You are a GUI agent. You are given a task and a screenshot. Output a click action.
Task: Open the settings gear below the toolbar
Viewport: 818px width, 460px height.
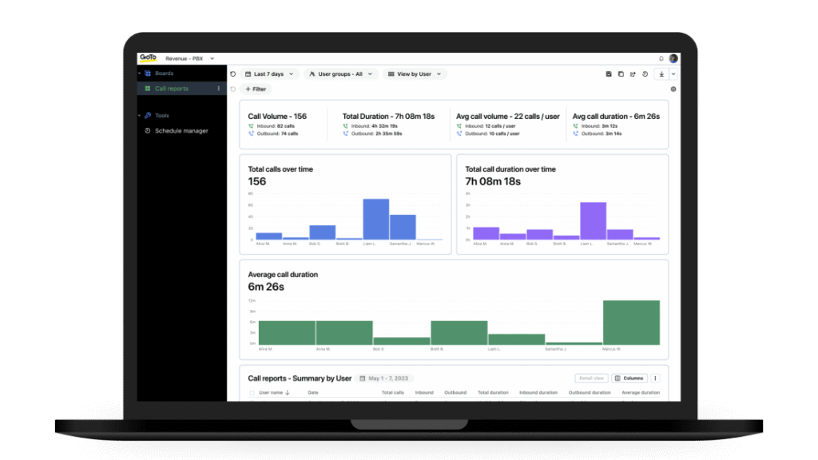tap(673, 89)
